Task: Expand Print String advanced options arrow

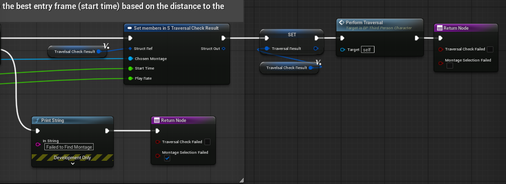Action: 73,164
